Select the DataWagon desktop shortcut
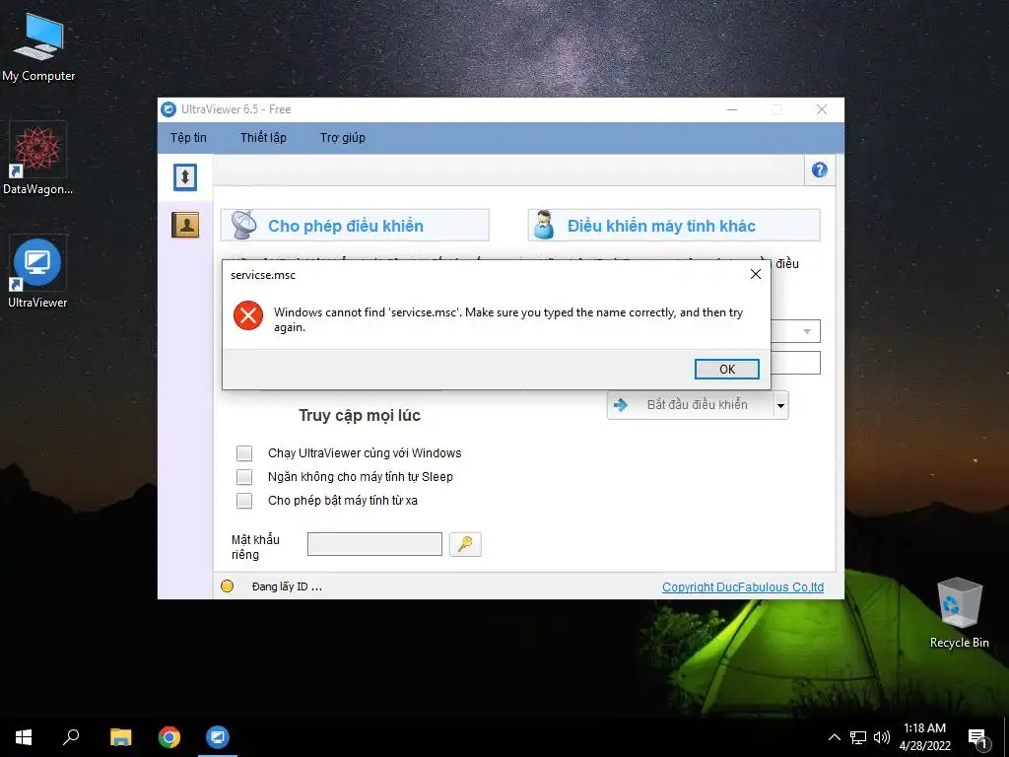The image size is (1009, 757). click(x=37, y=159)
